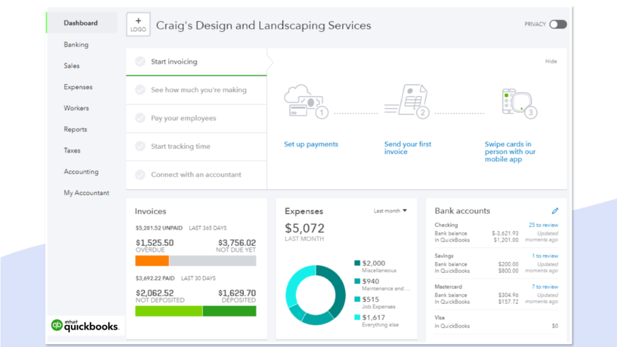Click the Set up payments link
617x347 pixels.
coord(311,144)
